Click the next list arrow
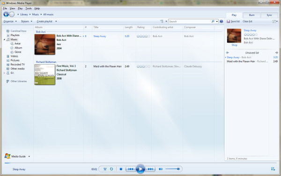281x176 pixels. tap(276, 53)
